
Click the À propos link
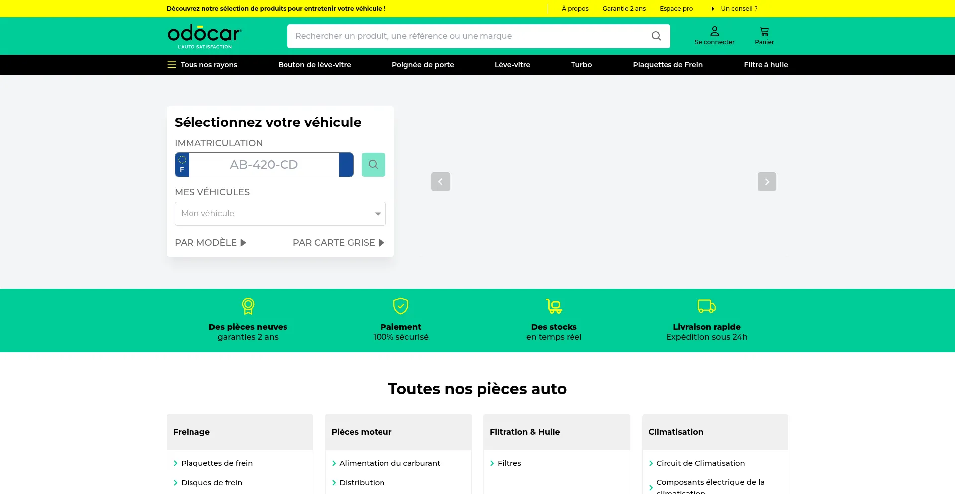(575, 9)
